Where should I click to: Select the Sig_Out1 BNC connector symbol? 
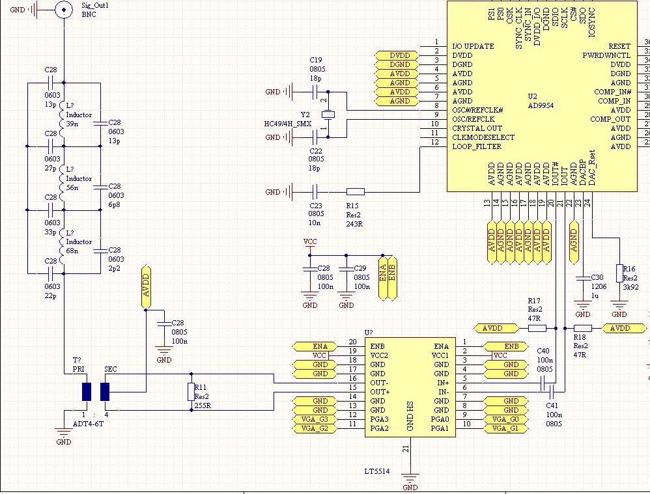[x=63, y=10]
